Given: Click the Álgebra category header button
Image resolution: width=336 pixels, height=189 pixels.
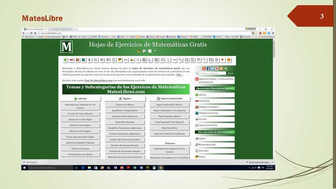Looking at the screenshot, I should (125, 99).
